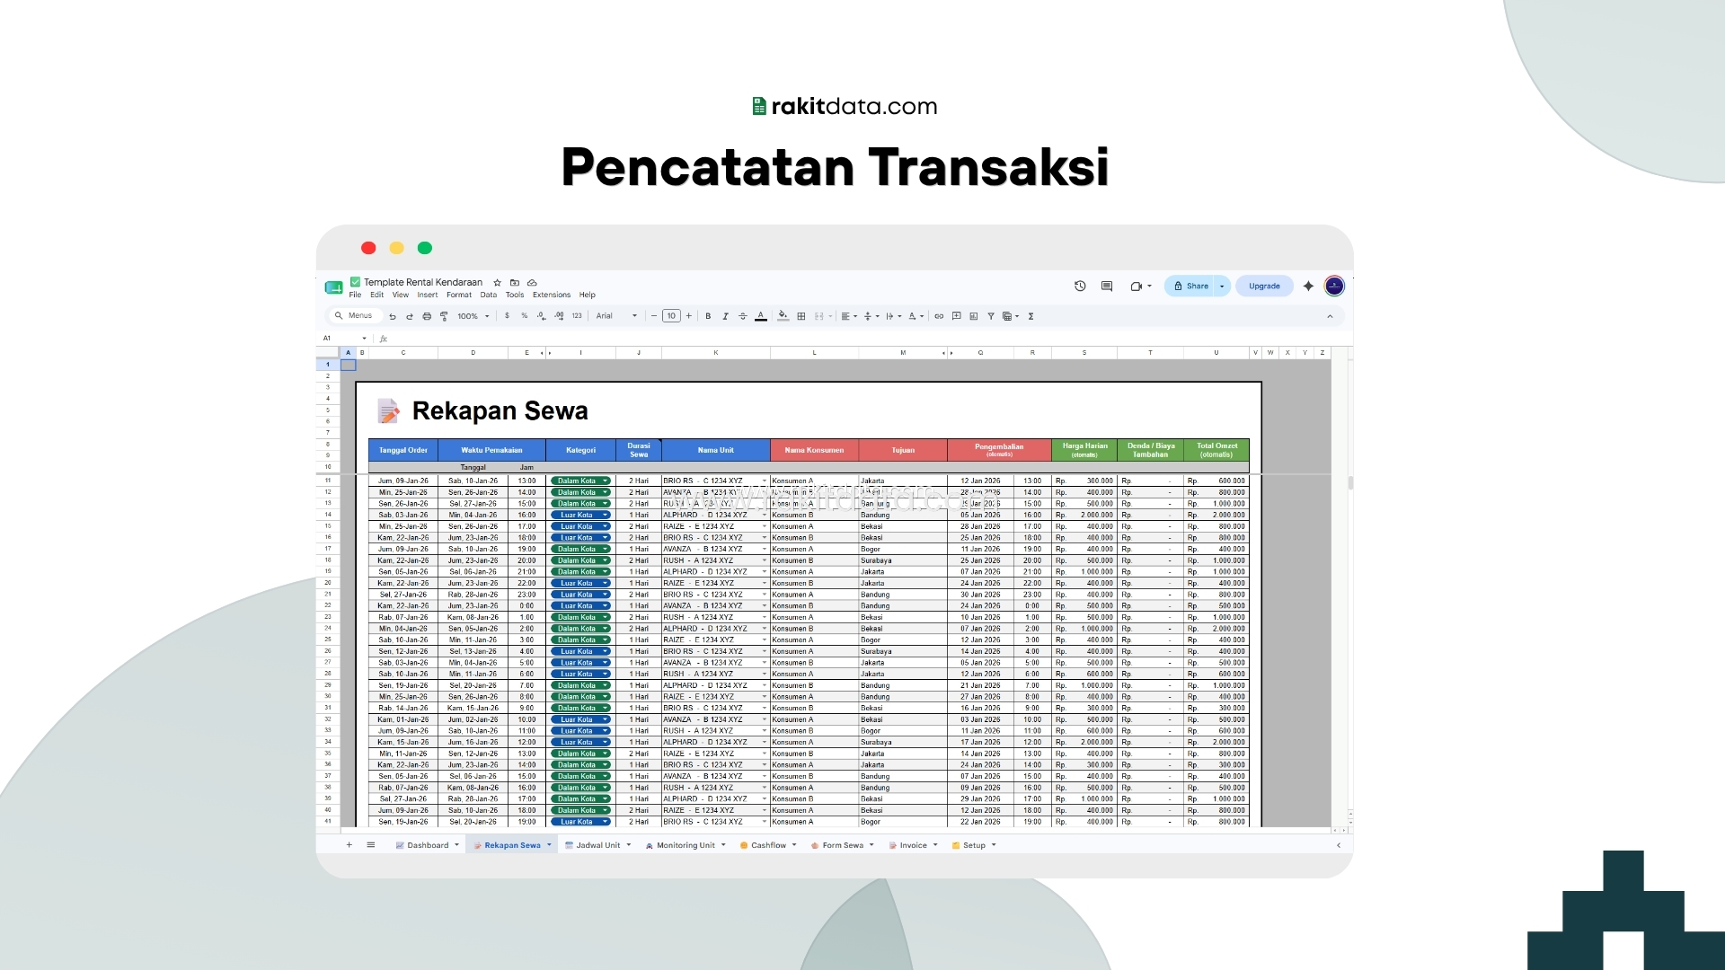Toggle bold formatting
The width and height of the screenshot is (1725, 970).
pyautogui.click(x=708, y=316)
